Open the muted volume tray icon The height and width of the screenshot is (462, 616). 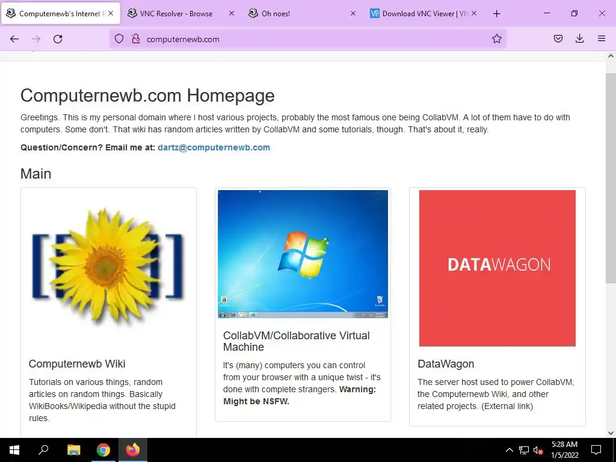click(538, 450)
